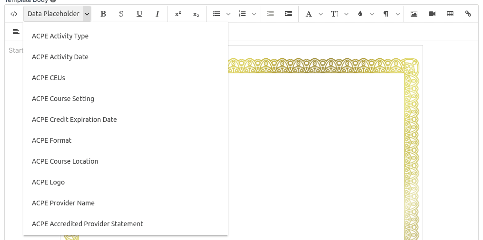Expand the paragraph format dropdown arrow
The image size is (483, 240).
coord(398,14)
